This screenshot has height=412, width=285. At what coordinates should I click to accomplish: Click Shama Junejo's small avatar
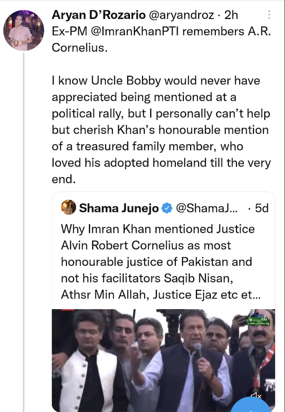coord(68,207)
